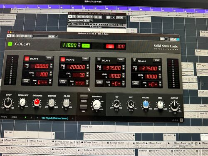Select the A preset slot
Image resolution: width=208 pixels, height=156 pixels.
click(25, 117)
